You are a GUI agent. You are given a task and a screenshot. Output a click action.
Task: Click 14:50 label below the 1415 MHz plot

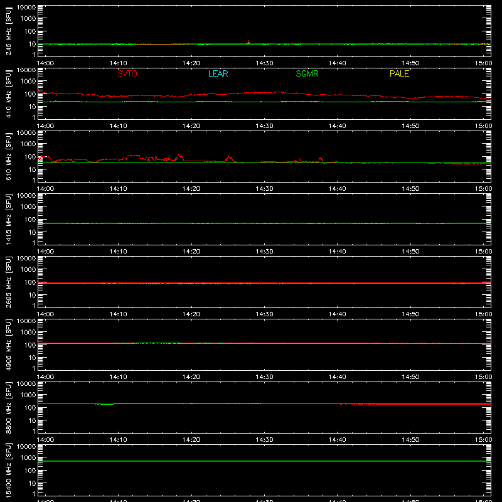pos(410,252)
